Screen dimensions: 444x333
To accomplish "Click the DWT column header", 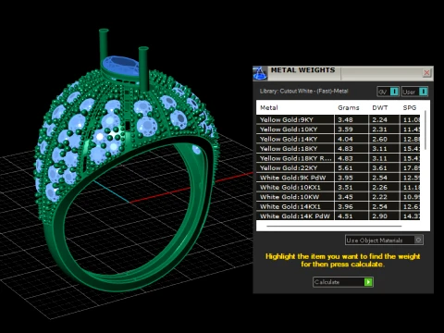I will pos(380,107).
